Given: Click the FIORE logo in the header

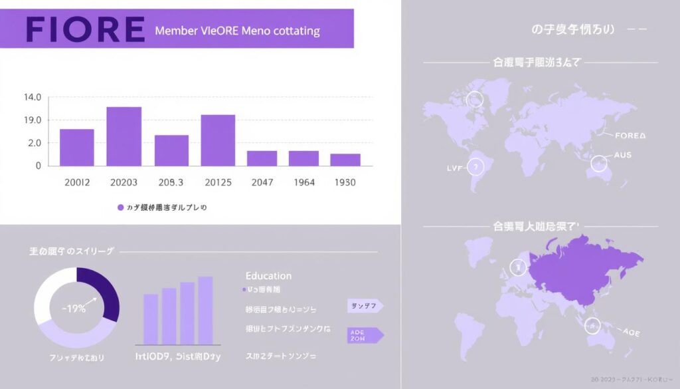Looking at the screenshot, I should (x=84, y=30).
